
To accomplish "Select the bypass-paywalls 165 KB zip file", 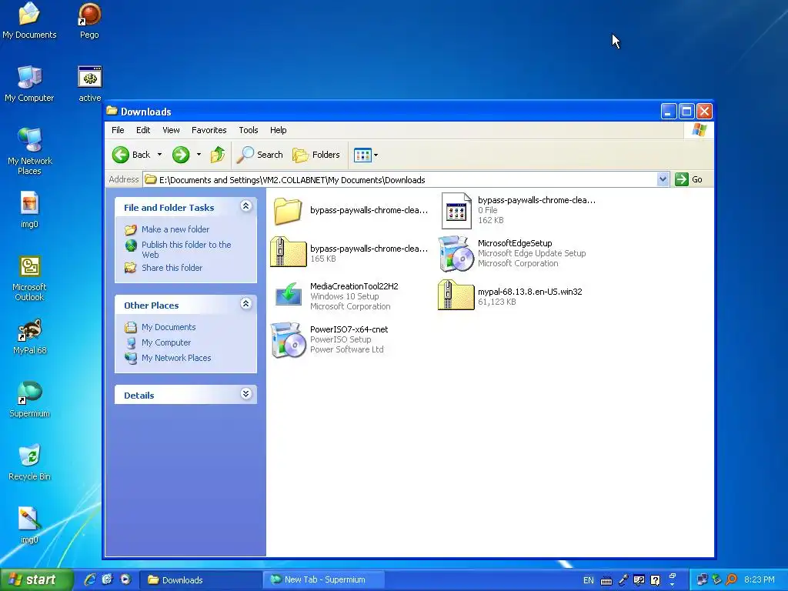I will coord(288,252).
